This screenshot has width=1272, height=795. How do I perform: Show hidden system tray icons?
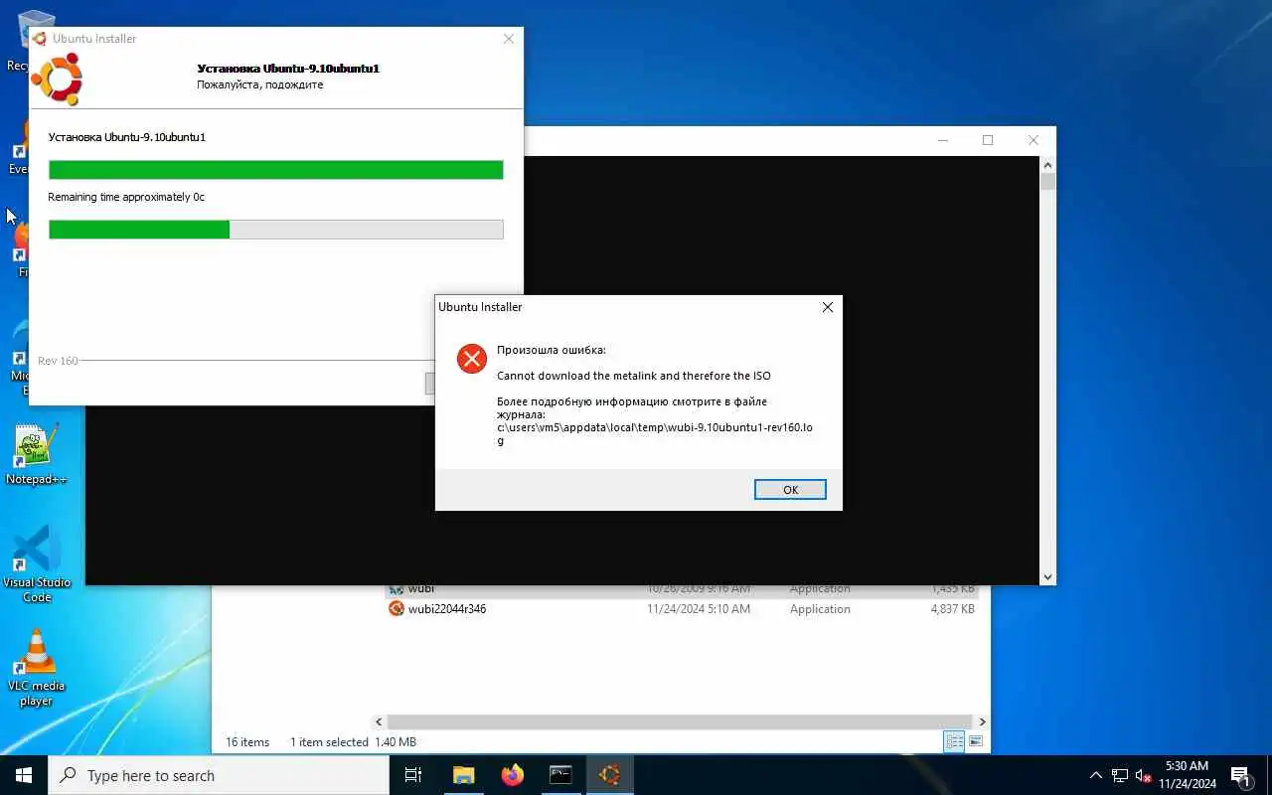point(1096,775)
